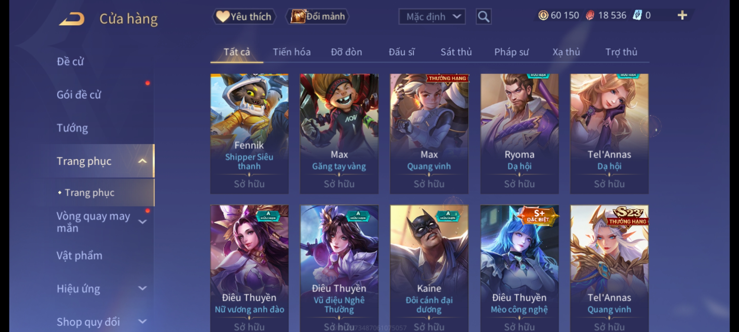The height and width of the screenshot is (332, 739).
Task: Tap the back arrow icon
Action: (72, 19)
